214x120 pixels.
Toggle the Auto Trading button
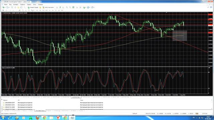(x=48, y=7)
